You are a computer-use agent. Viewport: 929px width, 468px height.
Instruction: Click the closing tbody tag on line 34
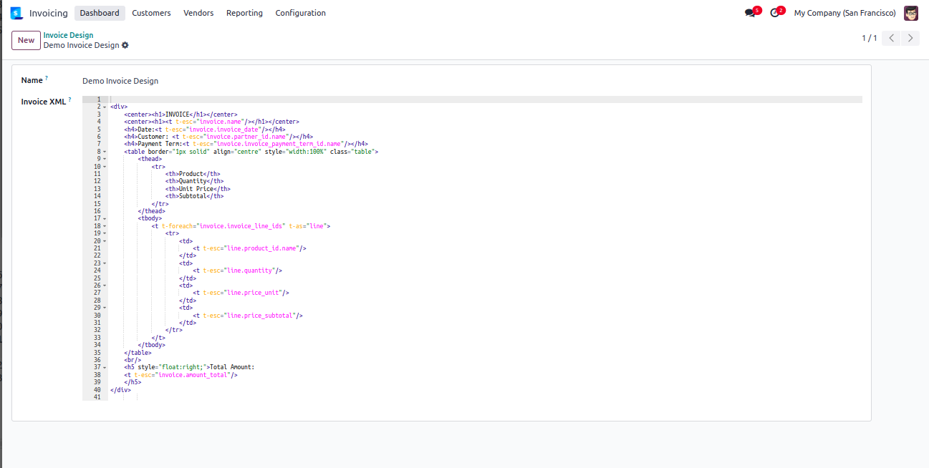[x=152, y=345]
